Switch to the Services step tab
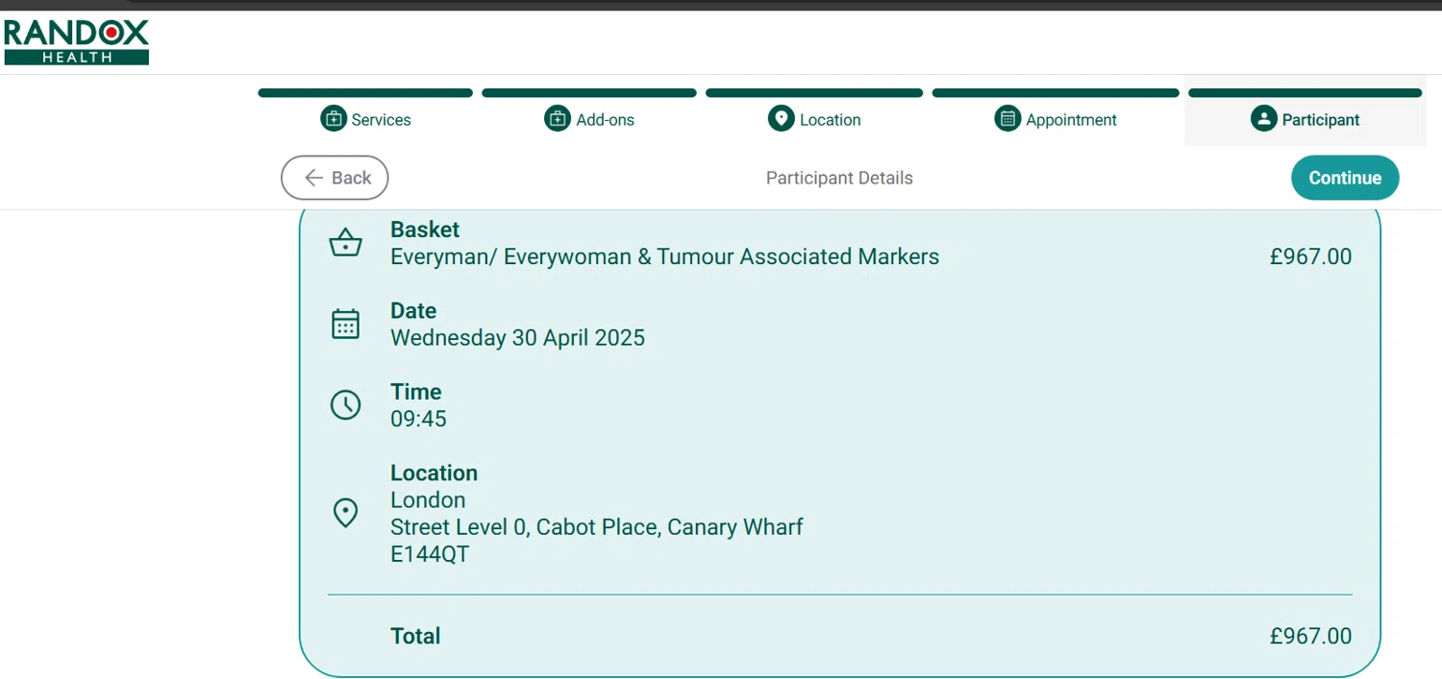Viewport: 1442px width, 679px height. (381, 120)
